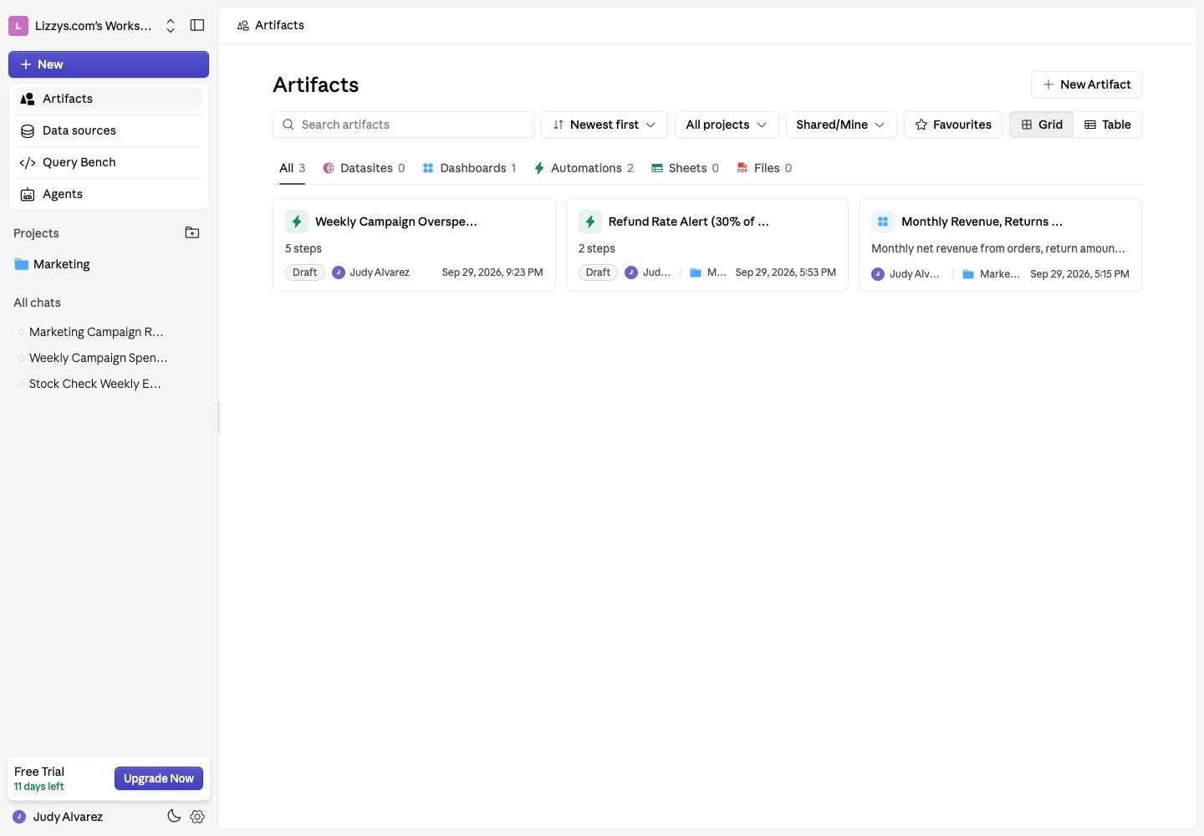
Task: Select the Dashboards tab
Action: click(x=469, y=168)
